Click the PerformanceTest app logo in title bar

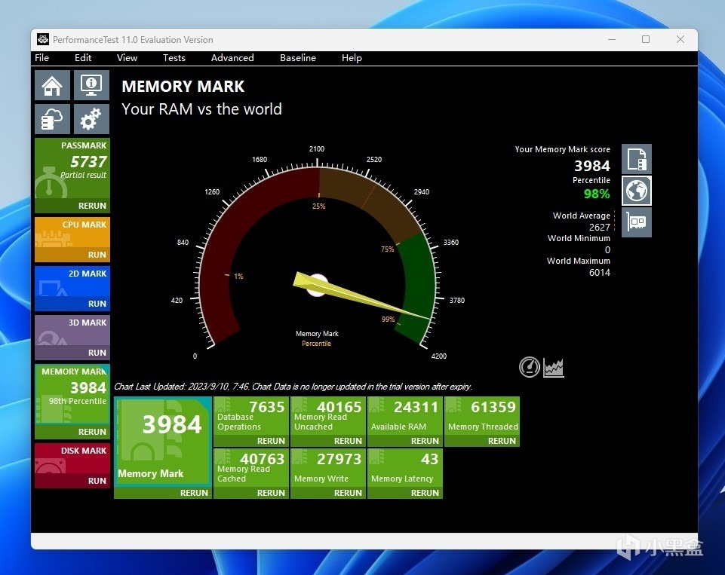point(43,39)
